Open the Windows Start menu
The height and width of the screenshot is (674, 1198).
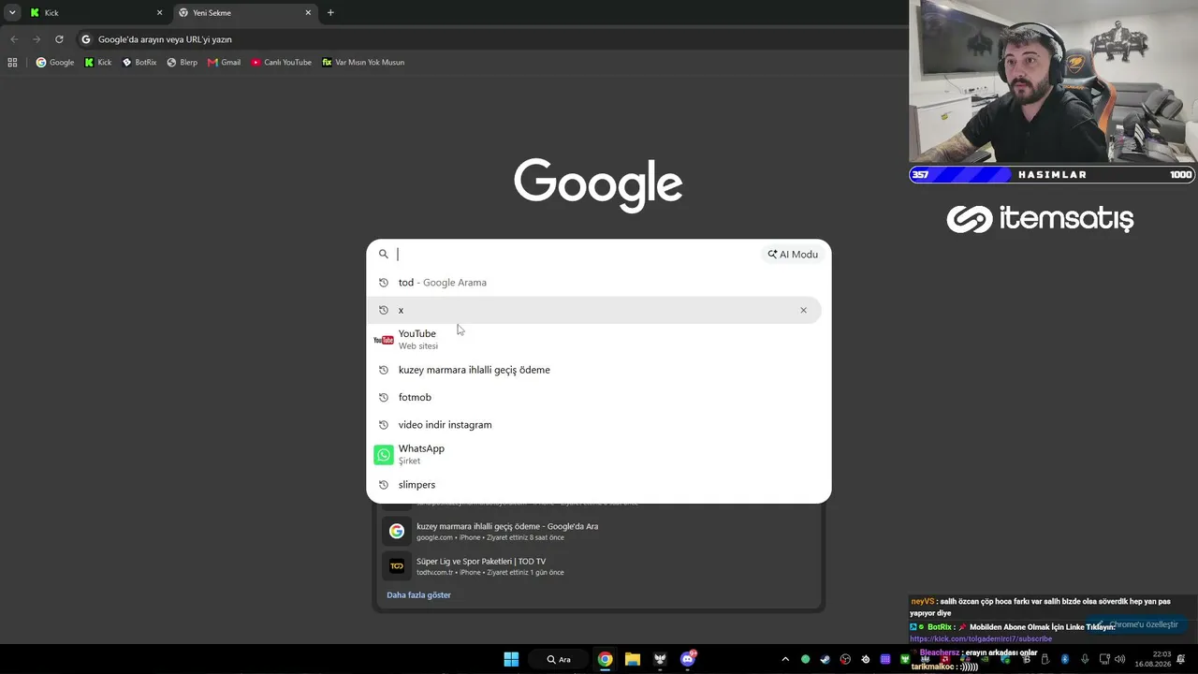pyautogui.click(x=511, y=659)
